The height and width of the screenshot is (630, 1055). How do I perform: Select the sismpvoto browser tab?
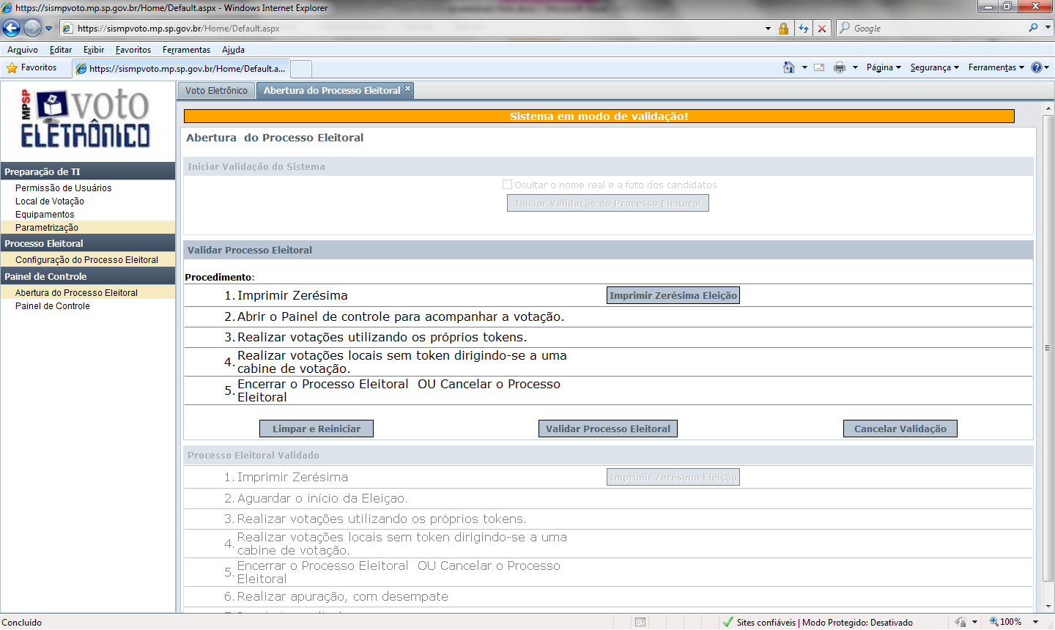181,68
